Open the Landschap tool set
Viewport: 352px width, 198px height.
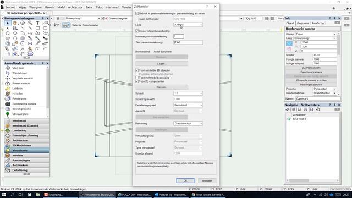[x=27, y=131]
